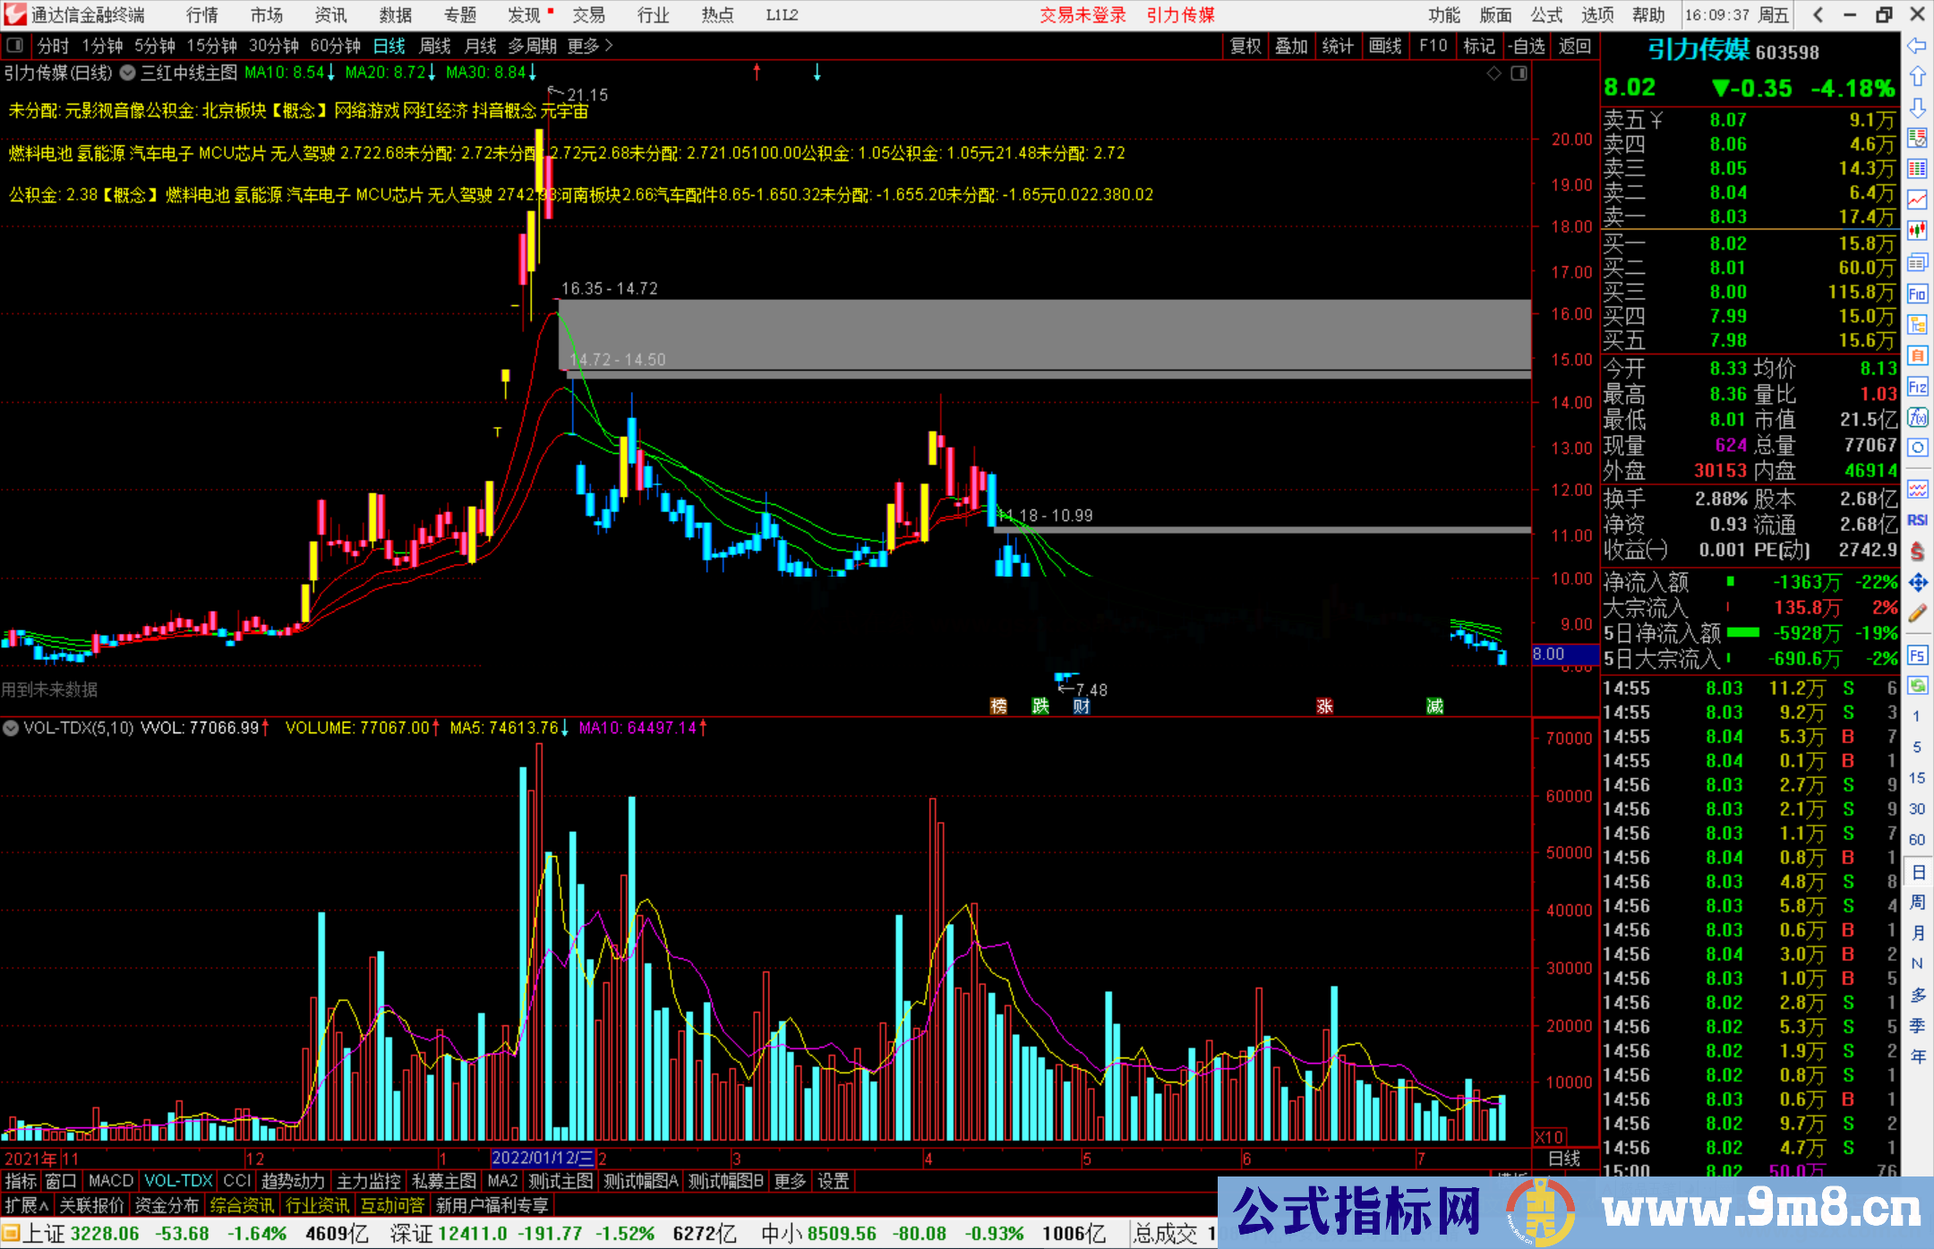
Task: Click the gray 16.35-14.72 price zone
Action: point(1043,334)
